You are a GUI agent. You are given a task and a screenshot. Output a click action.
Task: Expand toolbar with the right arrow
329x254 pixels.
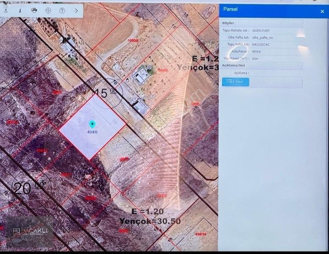coord(76,11)
